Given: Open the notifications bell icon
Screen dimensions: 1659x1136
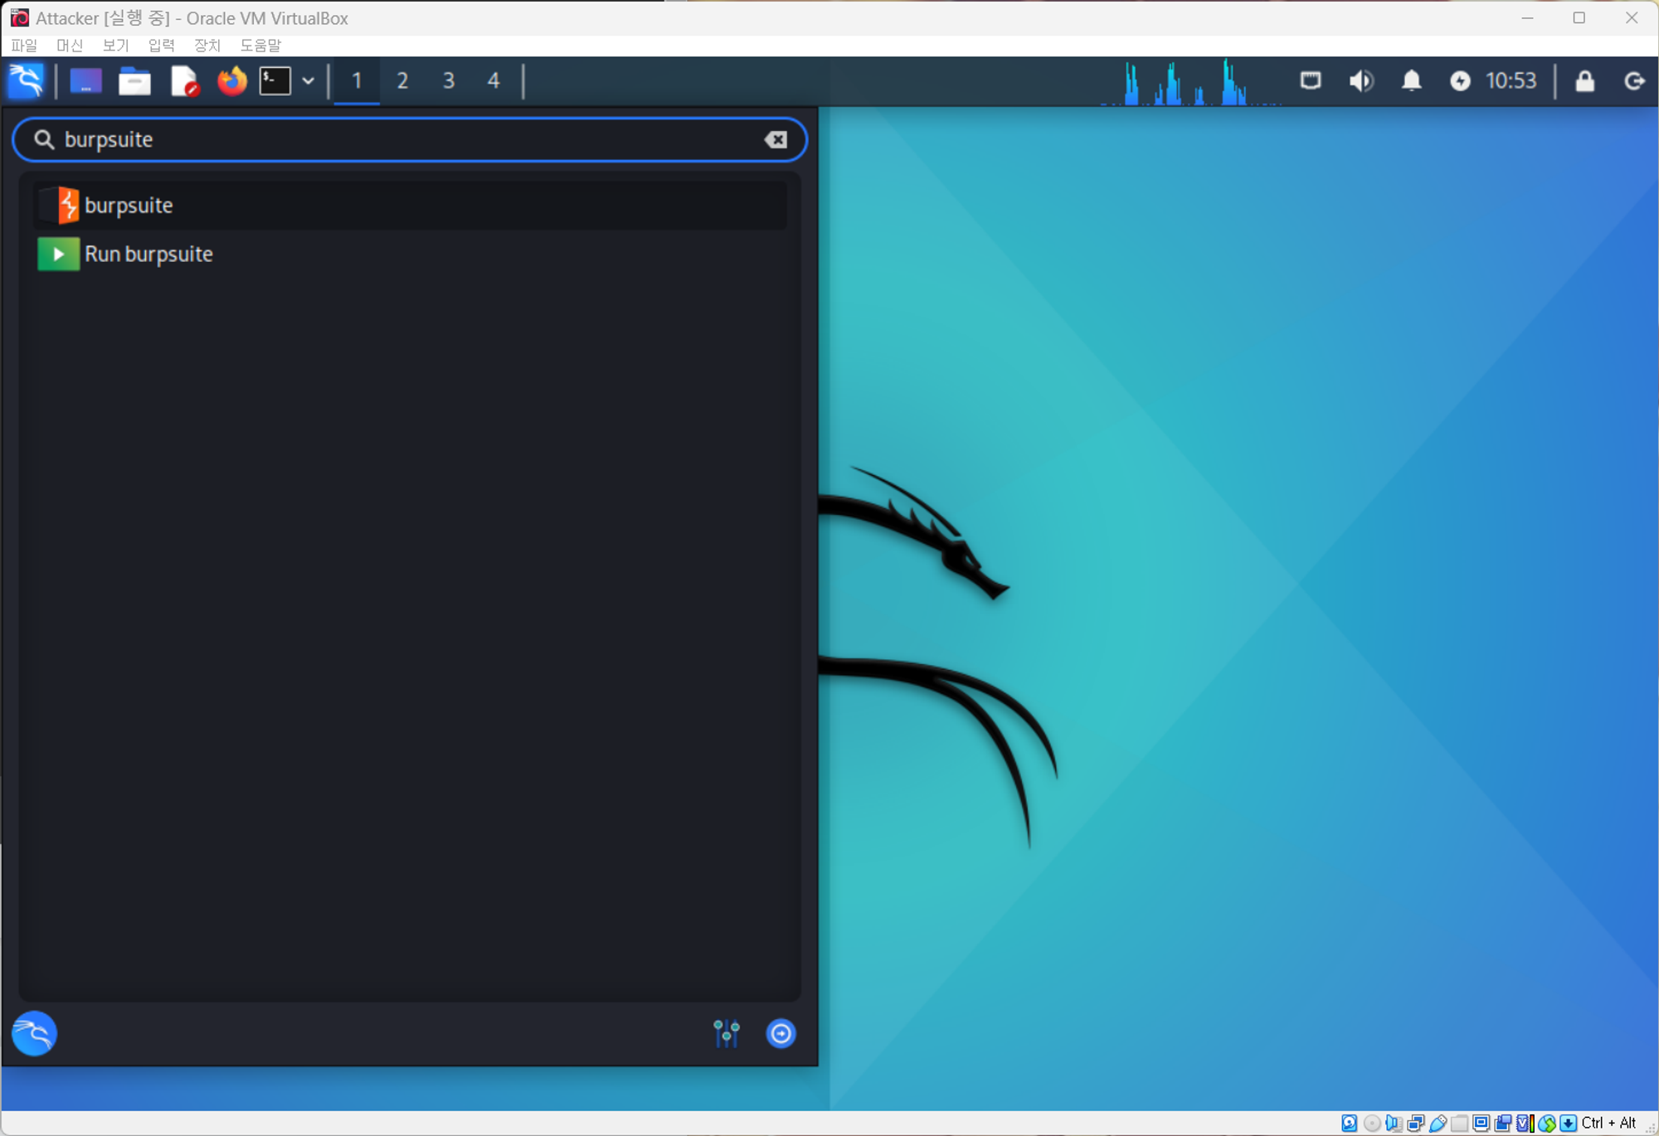Looking at the screenshot, I should click(x=1412, y=80).
